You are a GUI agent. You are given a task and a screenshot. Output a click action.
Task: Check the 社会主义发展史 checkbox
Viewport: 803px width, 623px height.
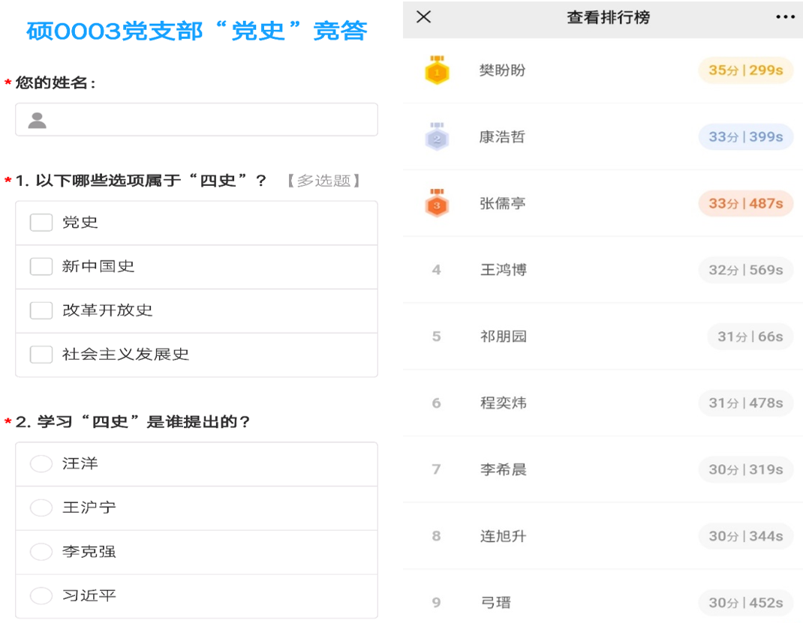point(41,355)
